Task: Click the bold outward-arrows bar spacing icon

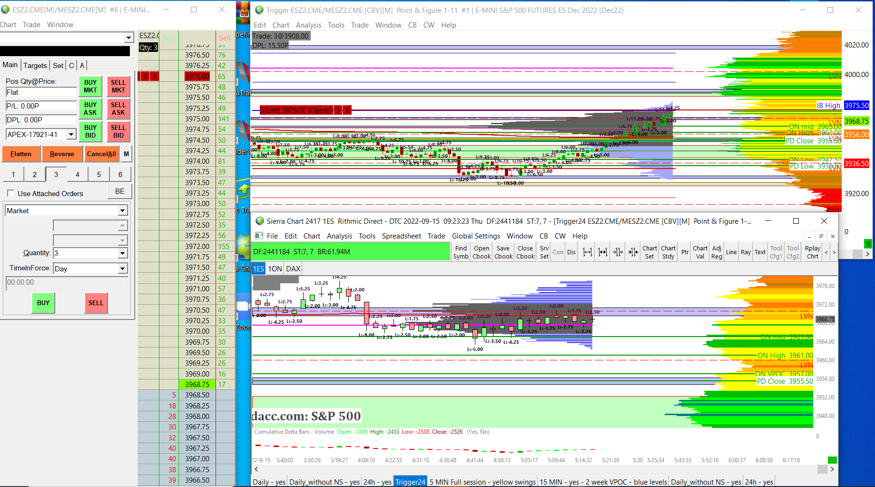Action: (x=603, y=252)
